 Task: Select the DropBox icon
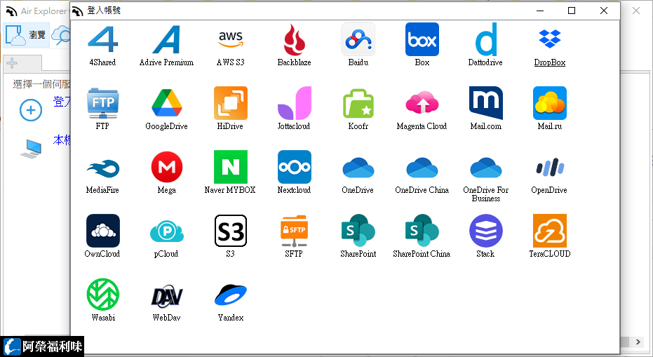550,39
